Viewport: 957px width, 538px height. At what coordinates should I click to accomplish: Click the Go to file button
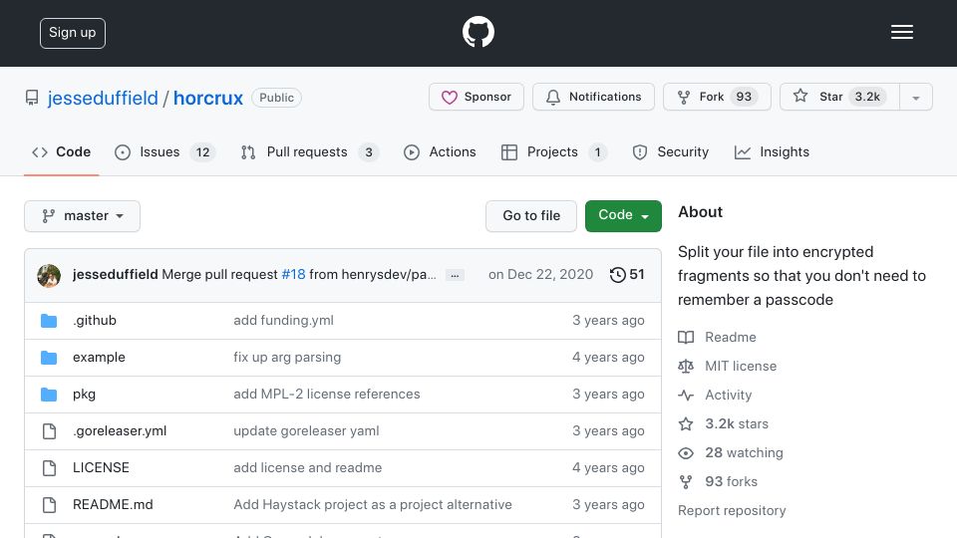(531, 216)
